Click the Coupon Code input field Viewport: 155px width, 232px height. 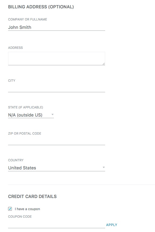[57, 225]
